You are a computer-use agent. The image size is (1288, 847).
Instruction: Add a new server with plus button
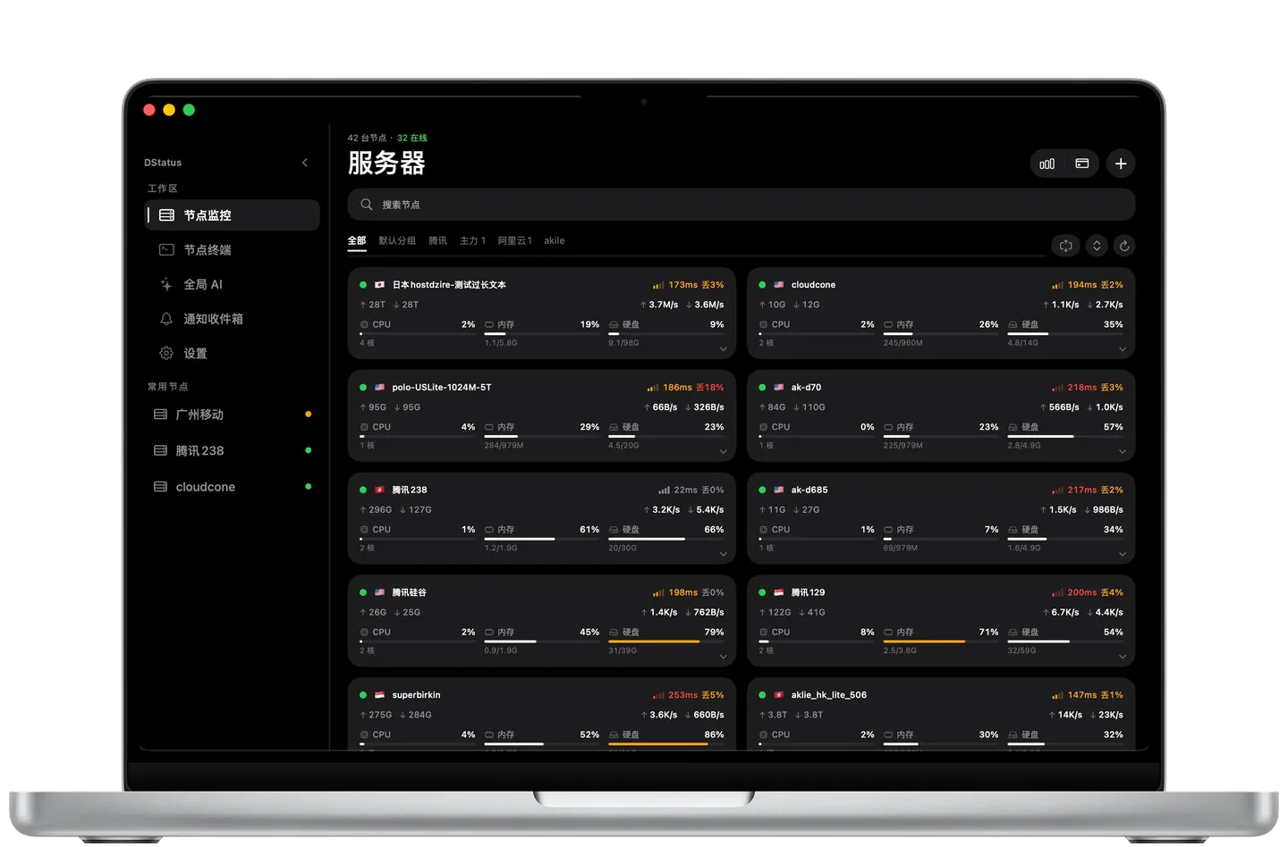click(x=1121, y=164)
